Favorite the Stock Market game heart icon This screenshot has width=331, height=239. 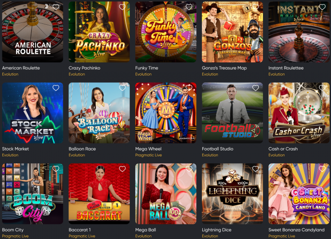pos(56,88)
